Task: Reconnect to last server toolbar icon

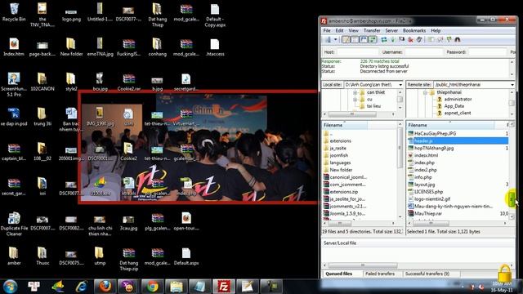Action: click(419, 40)
